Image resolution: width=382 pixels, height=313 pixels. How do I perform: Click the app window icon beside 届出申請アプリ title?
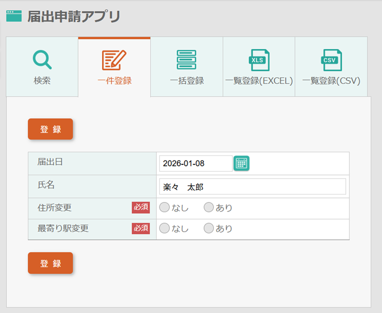click(x=13, y=17)
